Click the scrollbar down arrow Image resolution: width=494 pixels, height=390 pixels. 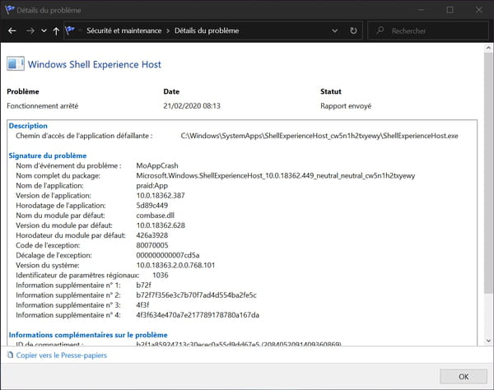tap(488, 341)
